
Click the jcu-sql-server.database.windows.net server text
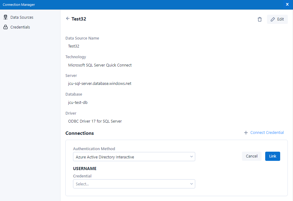pos(100,84)
